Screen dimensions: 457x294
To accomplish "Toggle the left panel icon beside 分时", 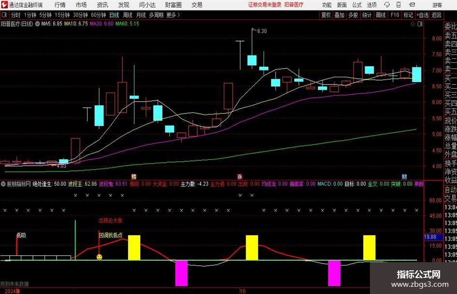I will pyautogui.click(x=4, y=15).
